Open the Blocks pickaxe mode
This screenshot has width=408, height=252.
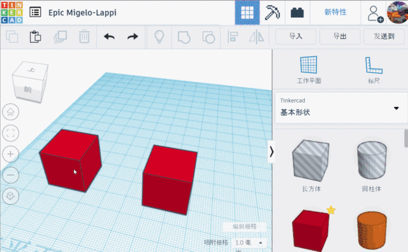[272, 13]
